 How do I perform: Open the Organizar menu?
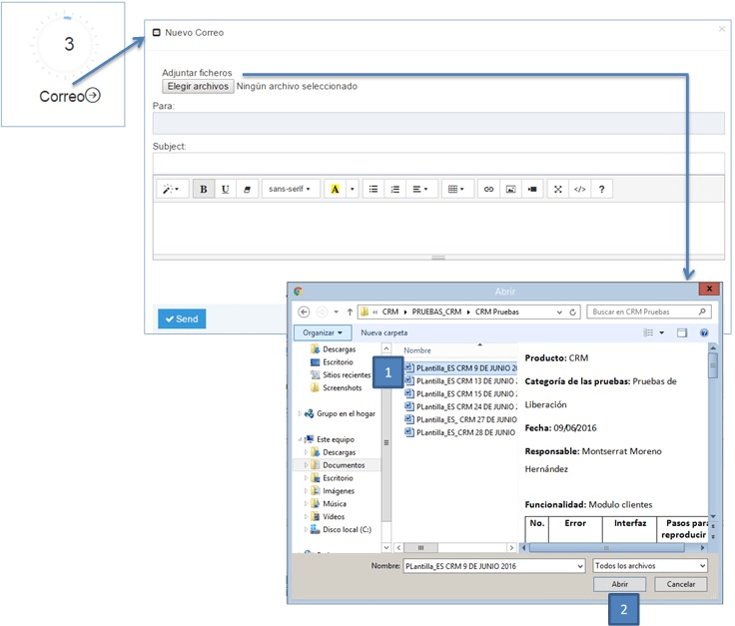(x=324, y=332)
